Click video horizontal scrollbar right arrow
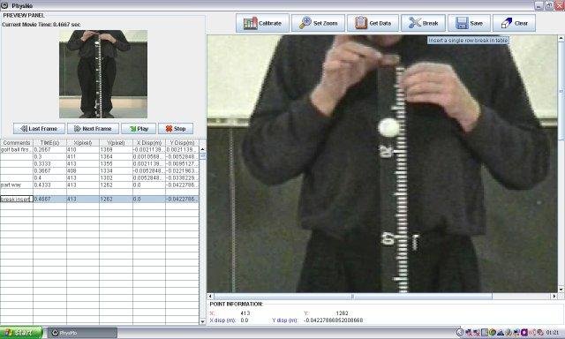The height and width of the screenshot is (339, 565). click(x=554, y=296)
